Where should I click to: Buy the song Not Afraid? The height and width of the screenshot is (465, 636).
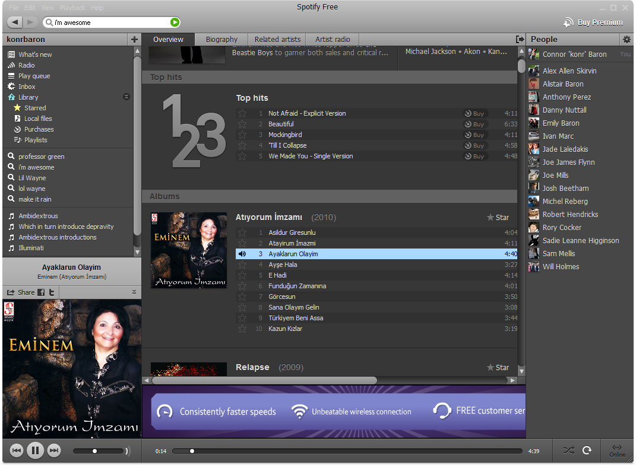pos(474,113)
